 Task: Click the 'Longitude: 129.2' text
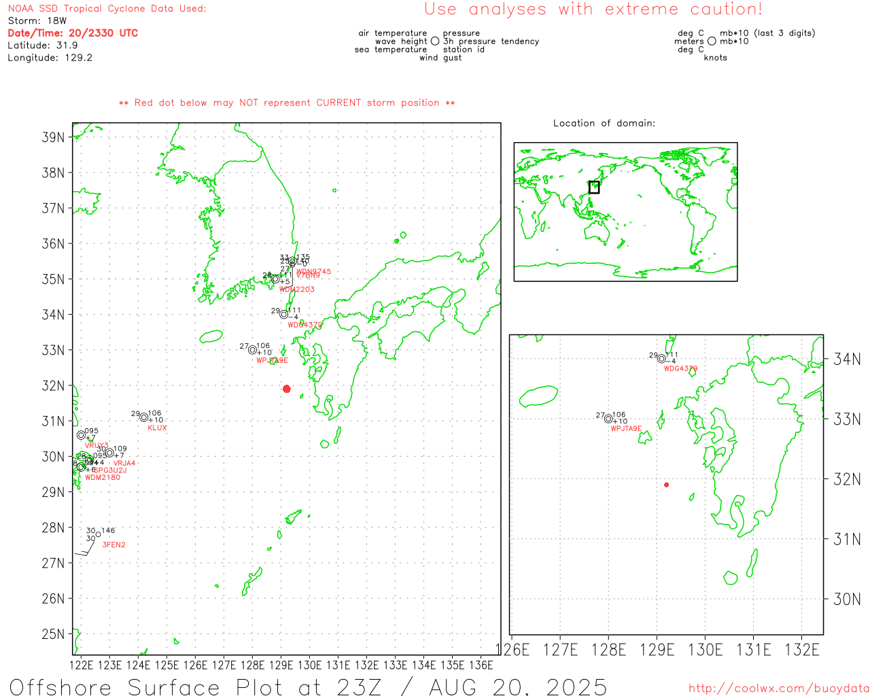[50, 58]
